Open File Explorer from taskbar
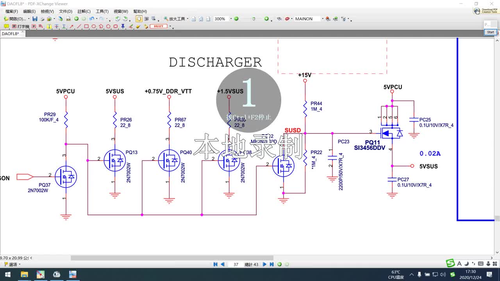Viewport: 500px width, 281px height. point(24,274)
